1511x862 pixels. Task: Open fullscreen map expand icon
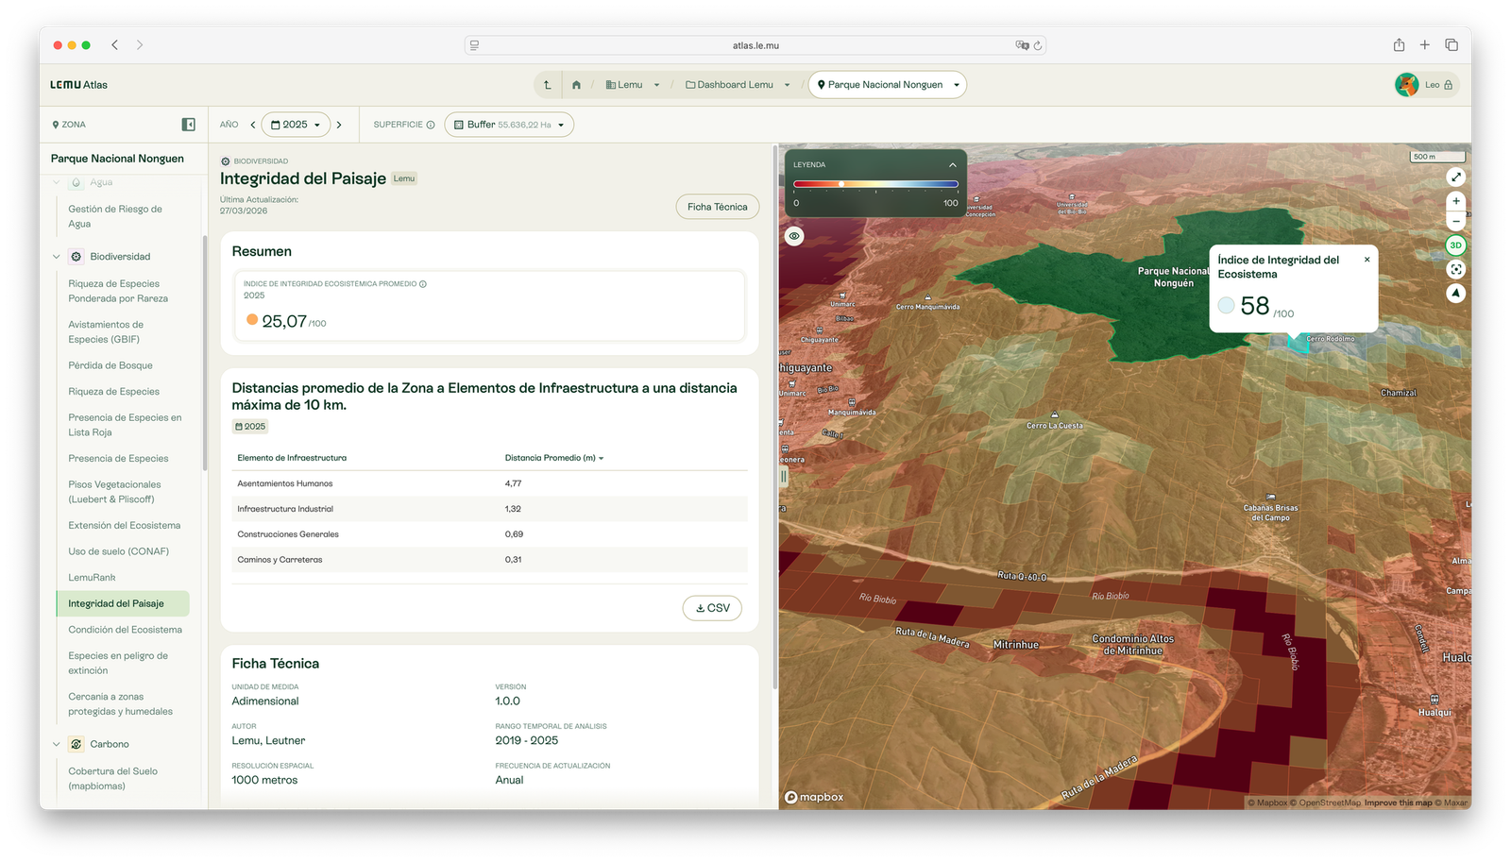point(1456,177)
